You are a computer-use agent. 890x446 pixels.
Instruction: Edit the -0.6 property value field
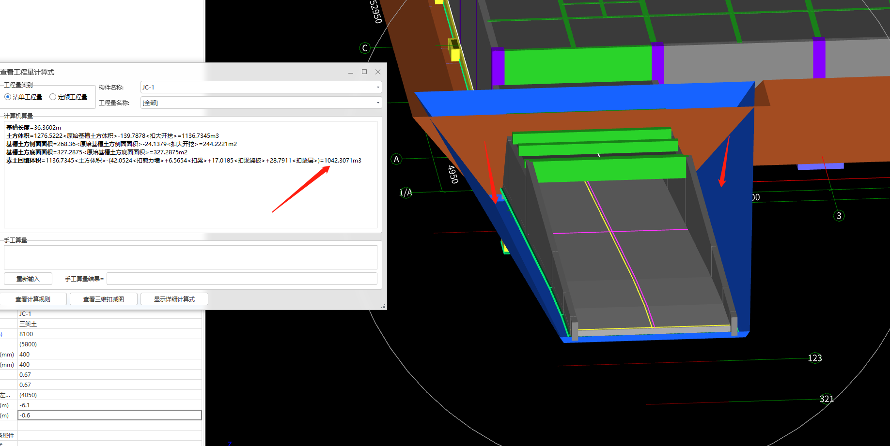pyautogui.click(x=109, y=415)
